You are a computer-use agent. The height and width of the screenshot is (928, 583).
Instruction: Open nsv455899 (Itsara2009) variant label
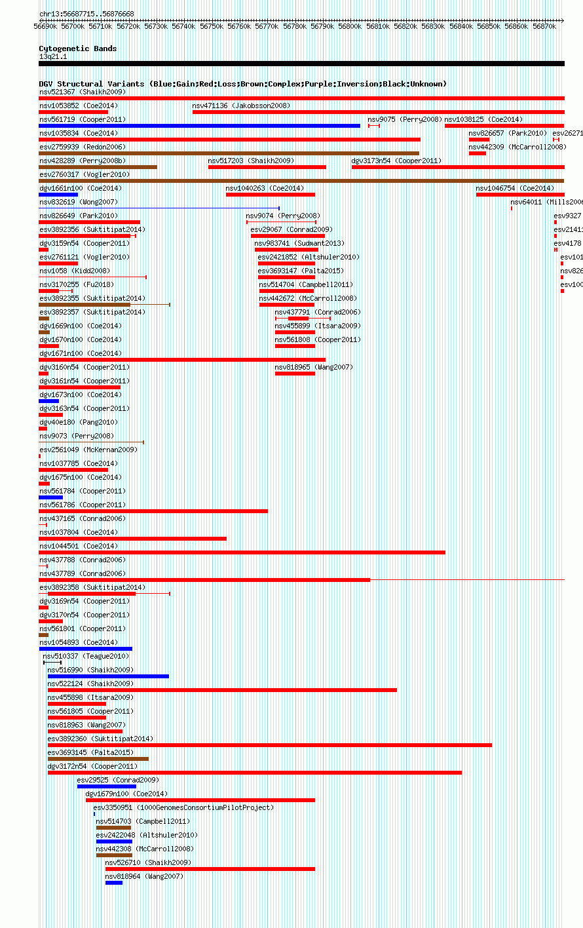click(318, 326)
